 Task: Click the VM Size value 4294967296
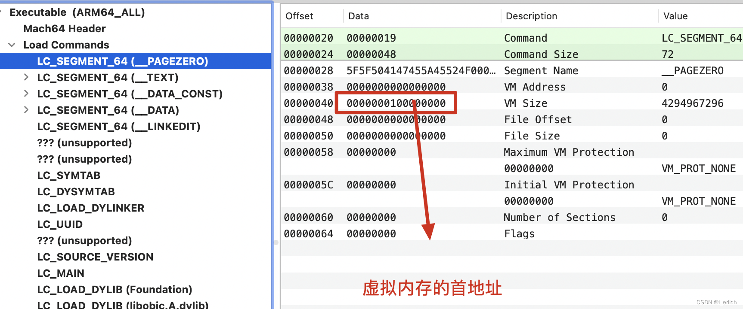point(693,103)
